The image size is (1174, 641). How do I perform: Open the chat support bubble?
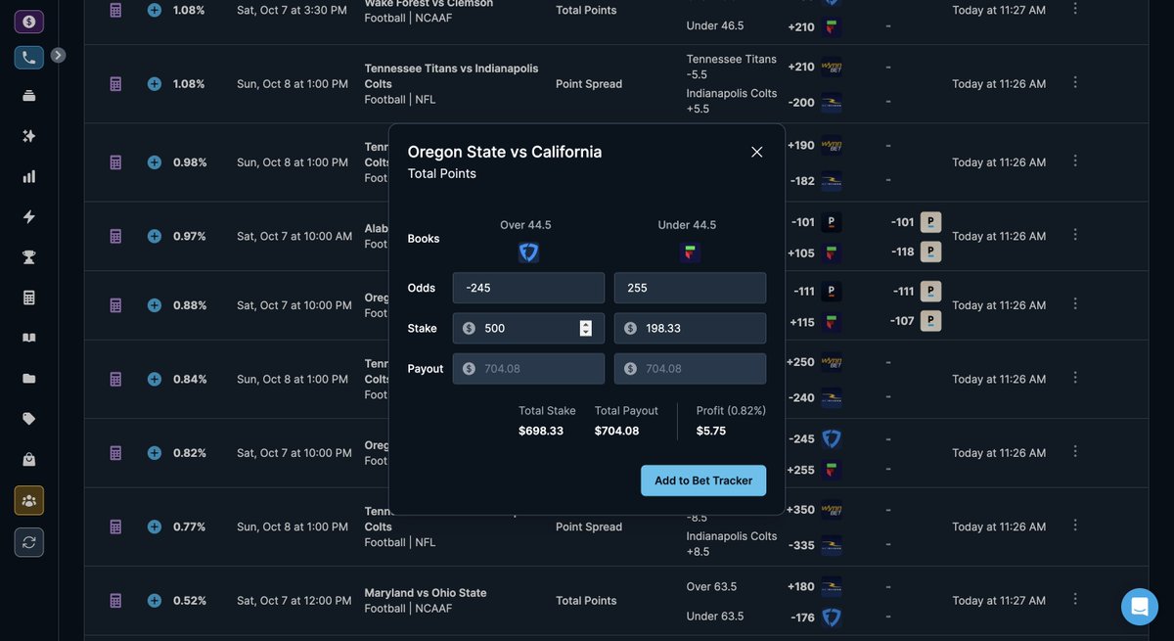click(1140, 607)
